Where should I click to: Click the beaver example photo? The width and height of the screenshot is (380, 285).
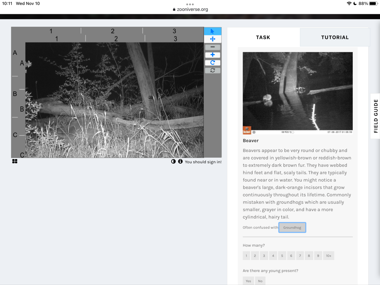(298, 93)
